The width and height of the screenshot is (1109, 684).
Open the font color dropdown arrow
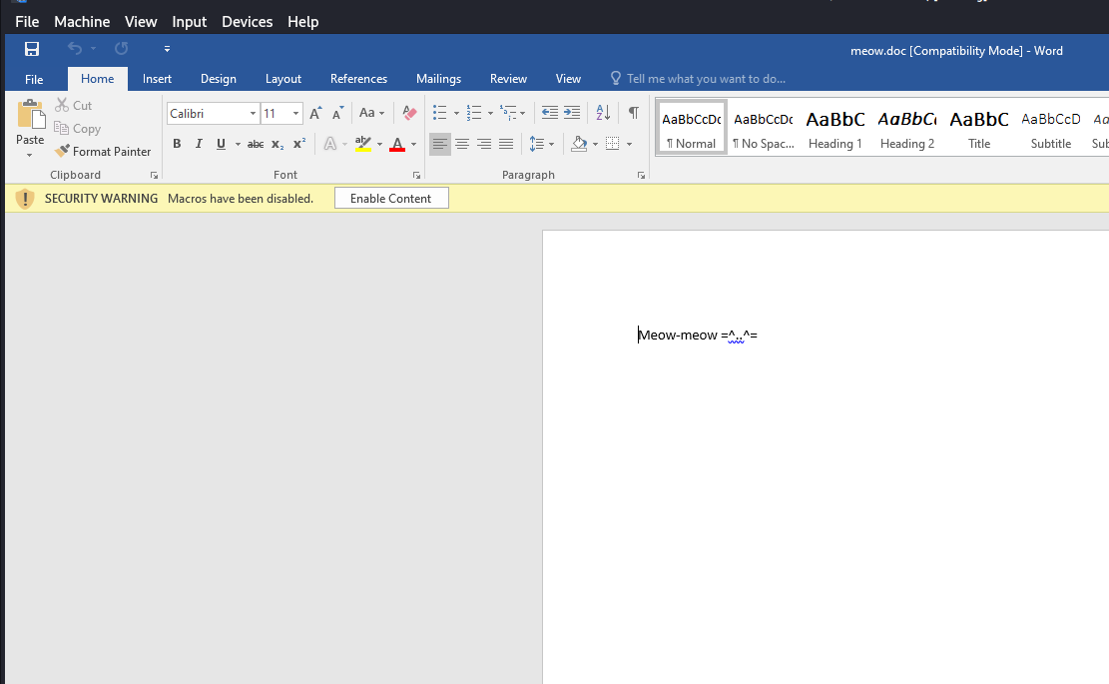coord(413,145)
